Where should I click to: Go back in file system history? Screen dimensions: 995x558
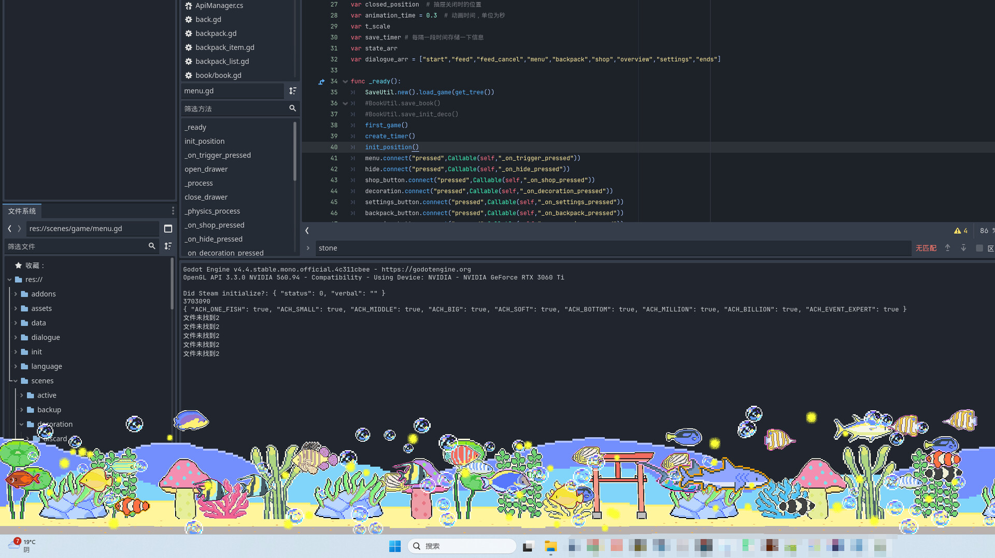[9, 229]
